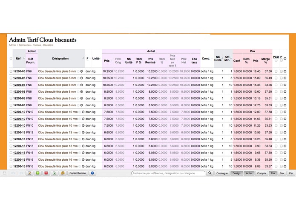Toggle the Design. column group
The width and height of the screenshot is (296, 210).
tap(236, 173)
